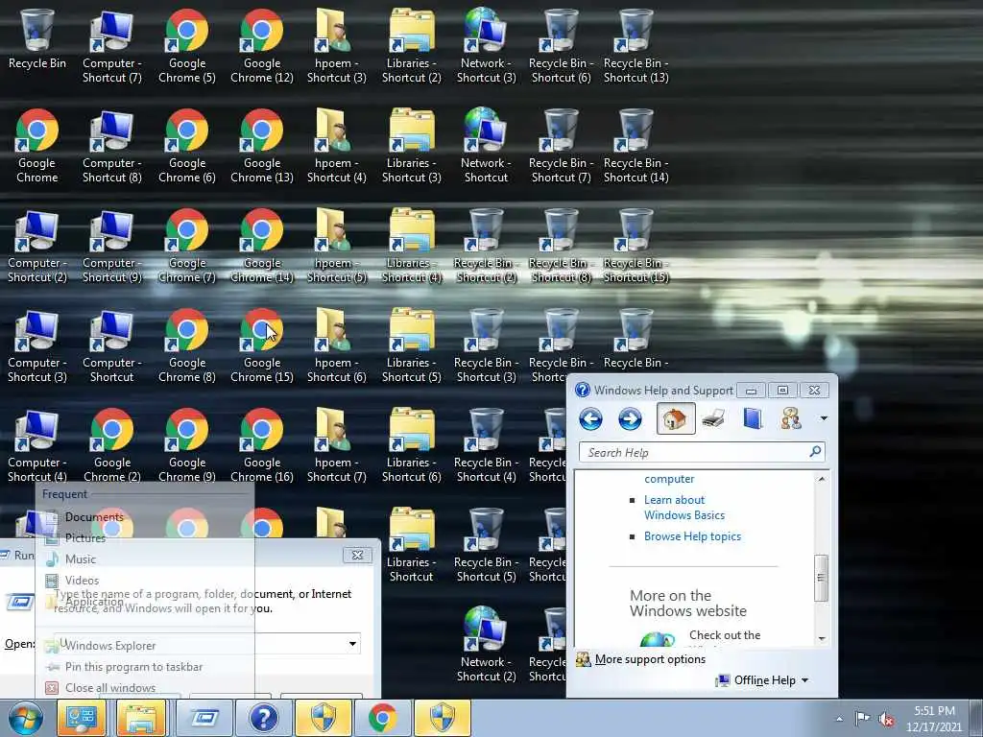983x737 pixels.
Task: Select Google Chrome (16) desktop icon
Action: (x=261, y=445)
